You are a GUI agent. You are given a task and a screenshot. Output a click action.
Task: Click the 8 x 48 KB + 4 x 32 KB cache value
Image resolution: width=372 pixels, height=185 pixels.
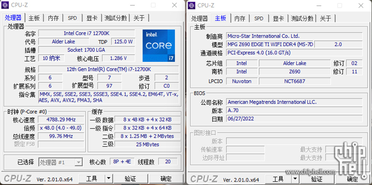[147, 120]
